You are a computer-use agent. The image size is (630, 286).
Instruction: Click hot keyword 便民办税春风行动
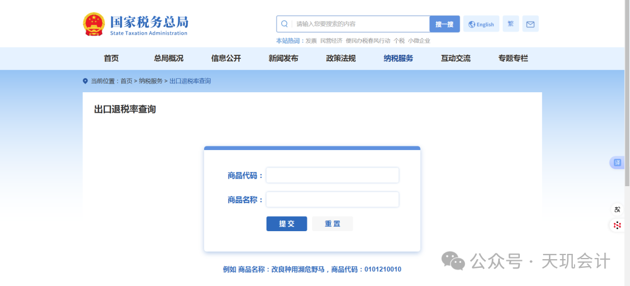pyautogui.click(x=368, y=41)
